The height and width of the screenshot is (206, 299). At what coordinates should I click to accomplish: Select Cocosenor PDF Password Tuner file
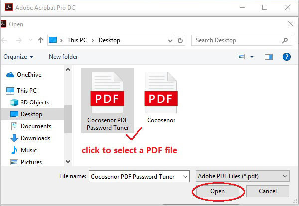click(x=107, y=101)
